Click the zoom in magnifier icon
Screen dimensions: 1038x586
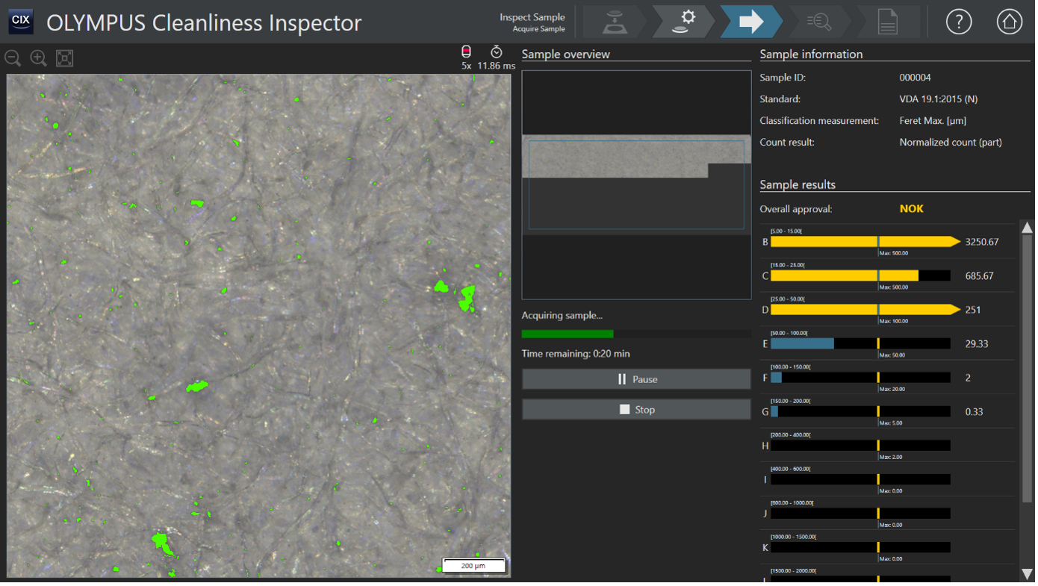click(38, 58)
